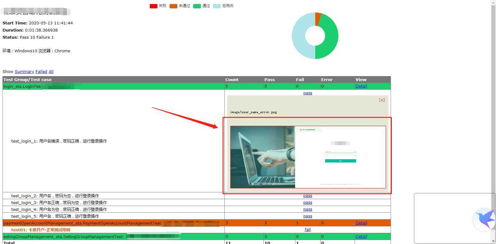Screen dimensions: 496x244
Task: Click test_login_3 test case text
Action: tap(59, 203)
